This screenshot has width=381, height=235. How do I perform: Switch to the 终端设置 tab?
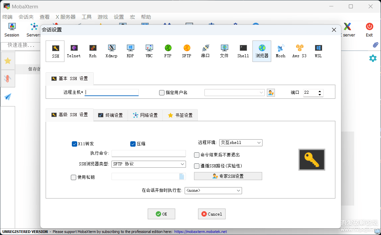pos(110,115)
